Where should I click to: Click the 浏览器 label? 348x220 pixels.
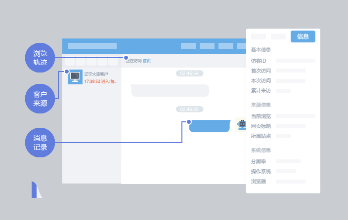259,182
